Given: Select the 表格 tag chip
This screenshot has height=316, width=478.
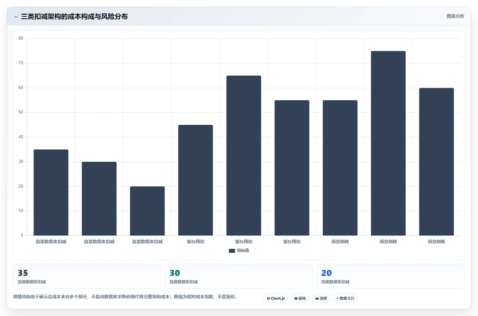Looking at the screenshot, I should 300,298.
